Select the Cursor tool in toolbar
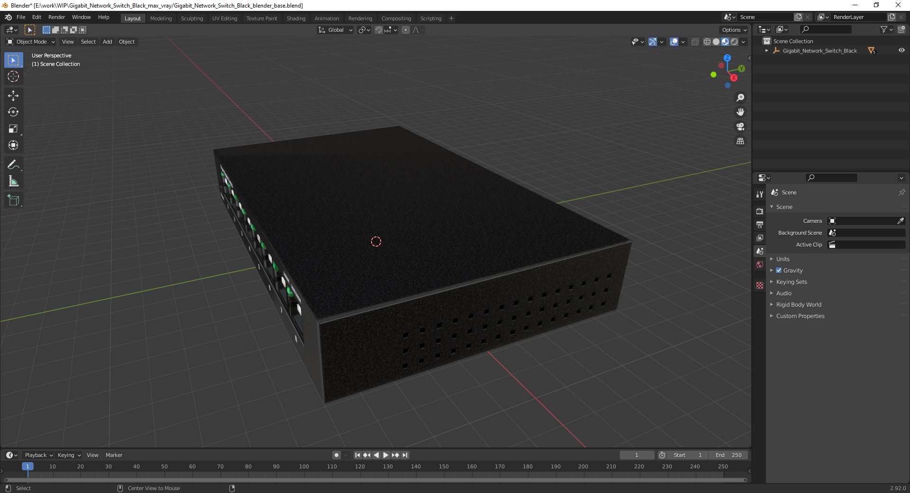 13,76
